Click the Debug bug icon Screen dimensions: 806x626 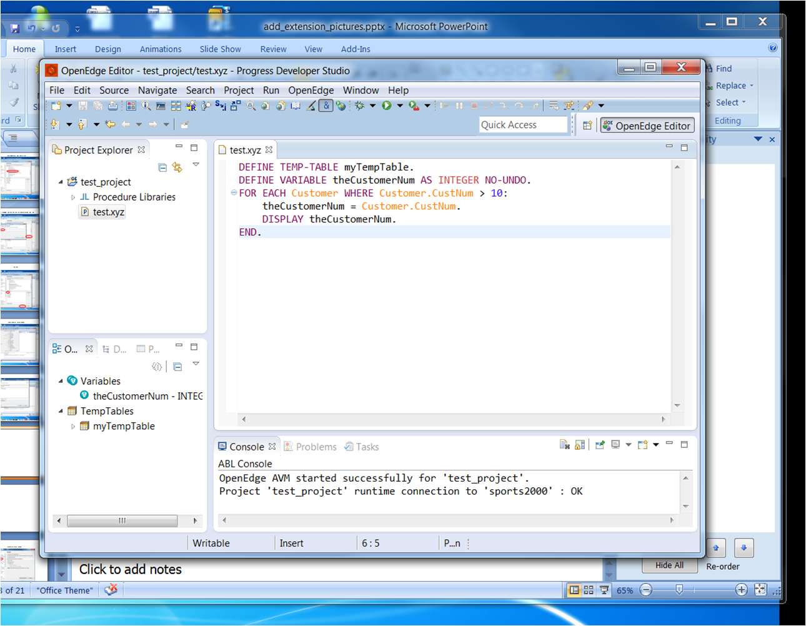359,106
